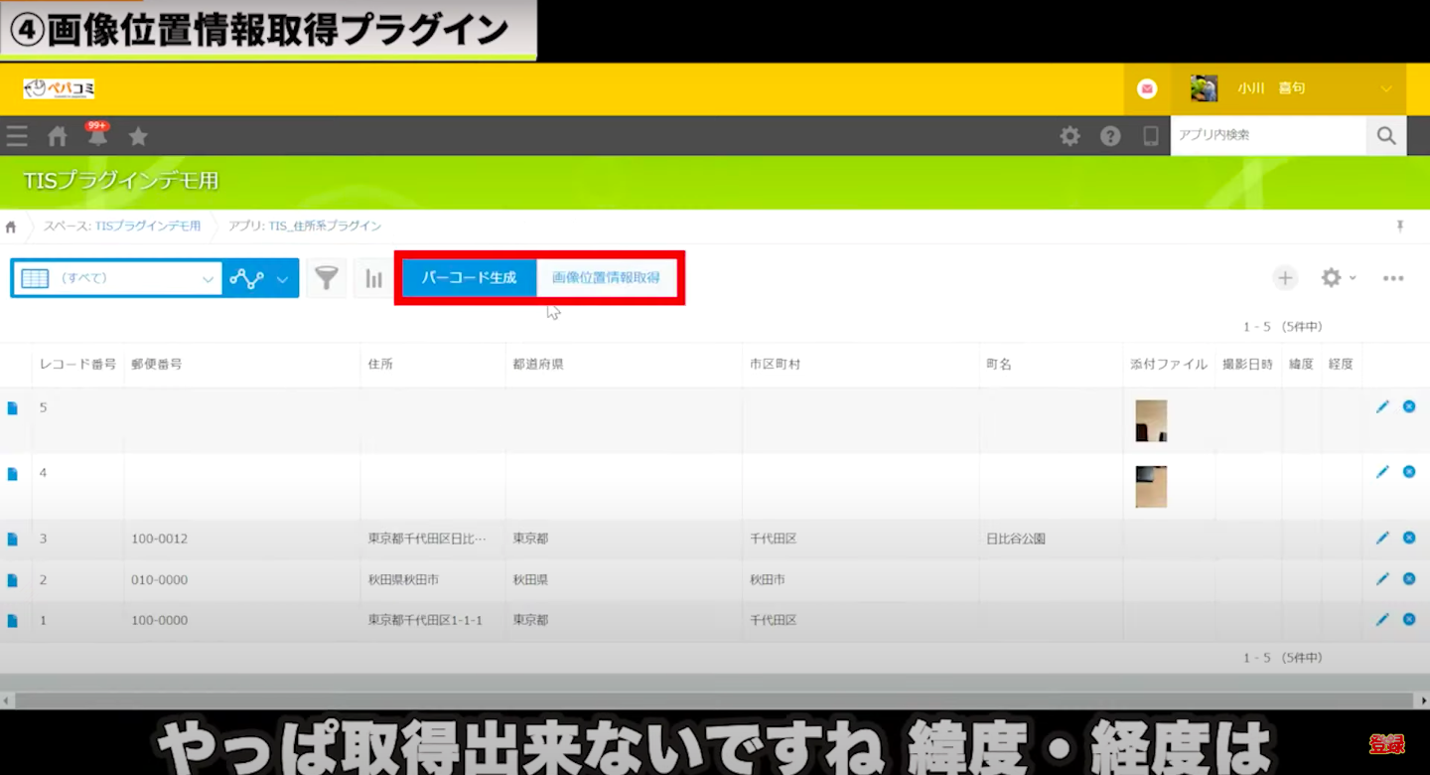Viewport: 1430px width, 775px height.
Task: Add a new record with plus icon
Action: [x=1285, y=278]
